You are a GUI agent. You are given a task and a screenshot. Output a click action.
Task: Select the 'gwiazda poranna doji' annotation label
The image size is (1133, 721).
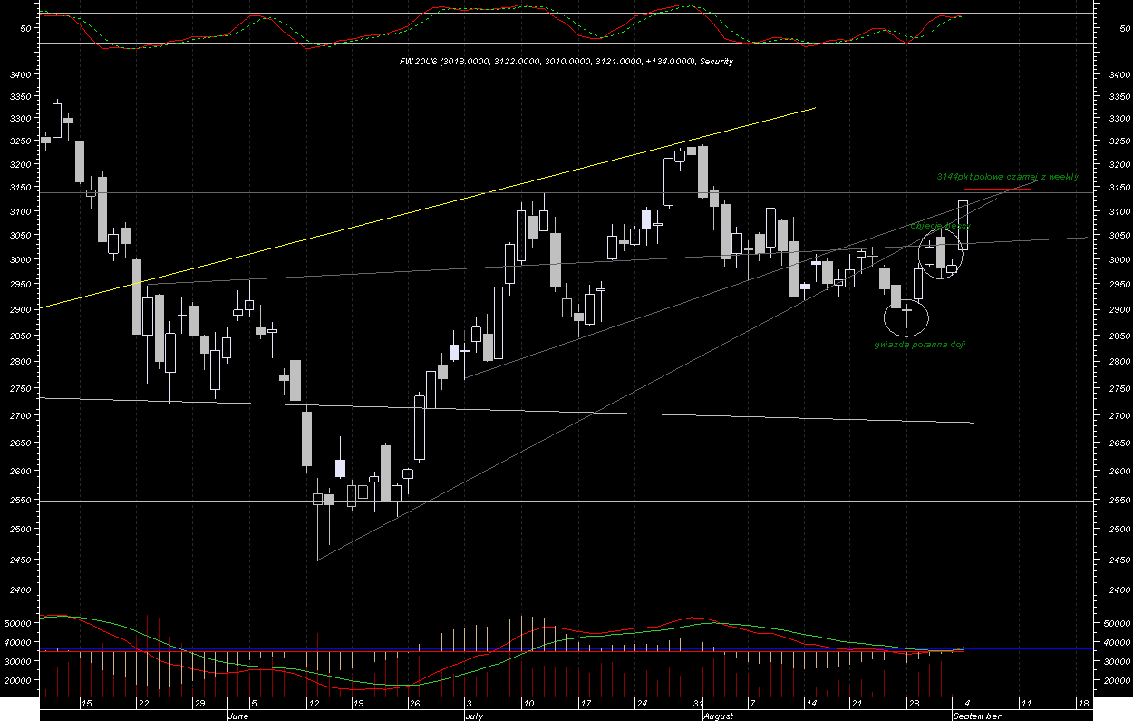[x=920, y=345]
